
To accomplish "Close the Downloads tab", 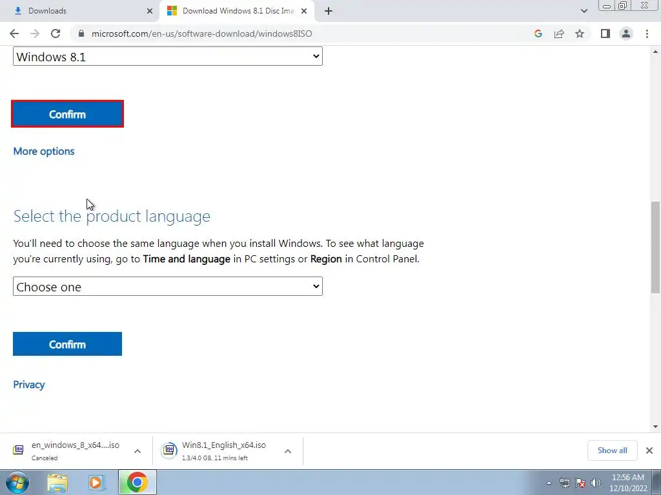I will click(x=150, y=11).
